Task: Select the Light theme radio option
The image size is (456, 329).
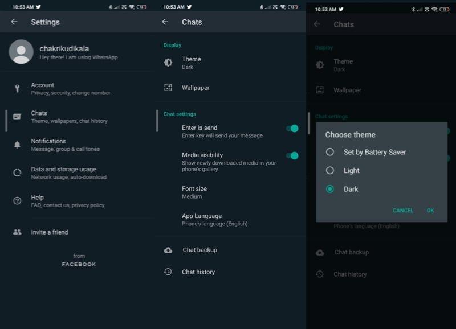Action: click(330, 170)
